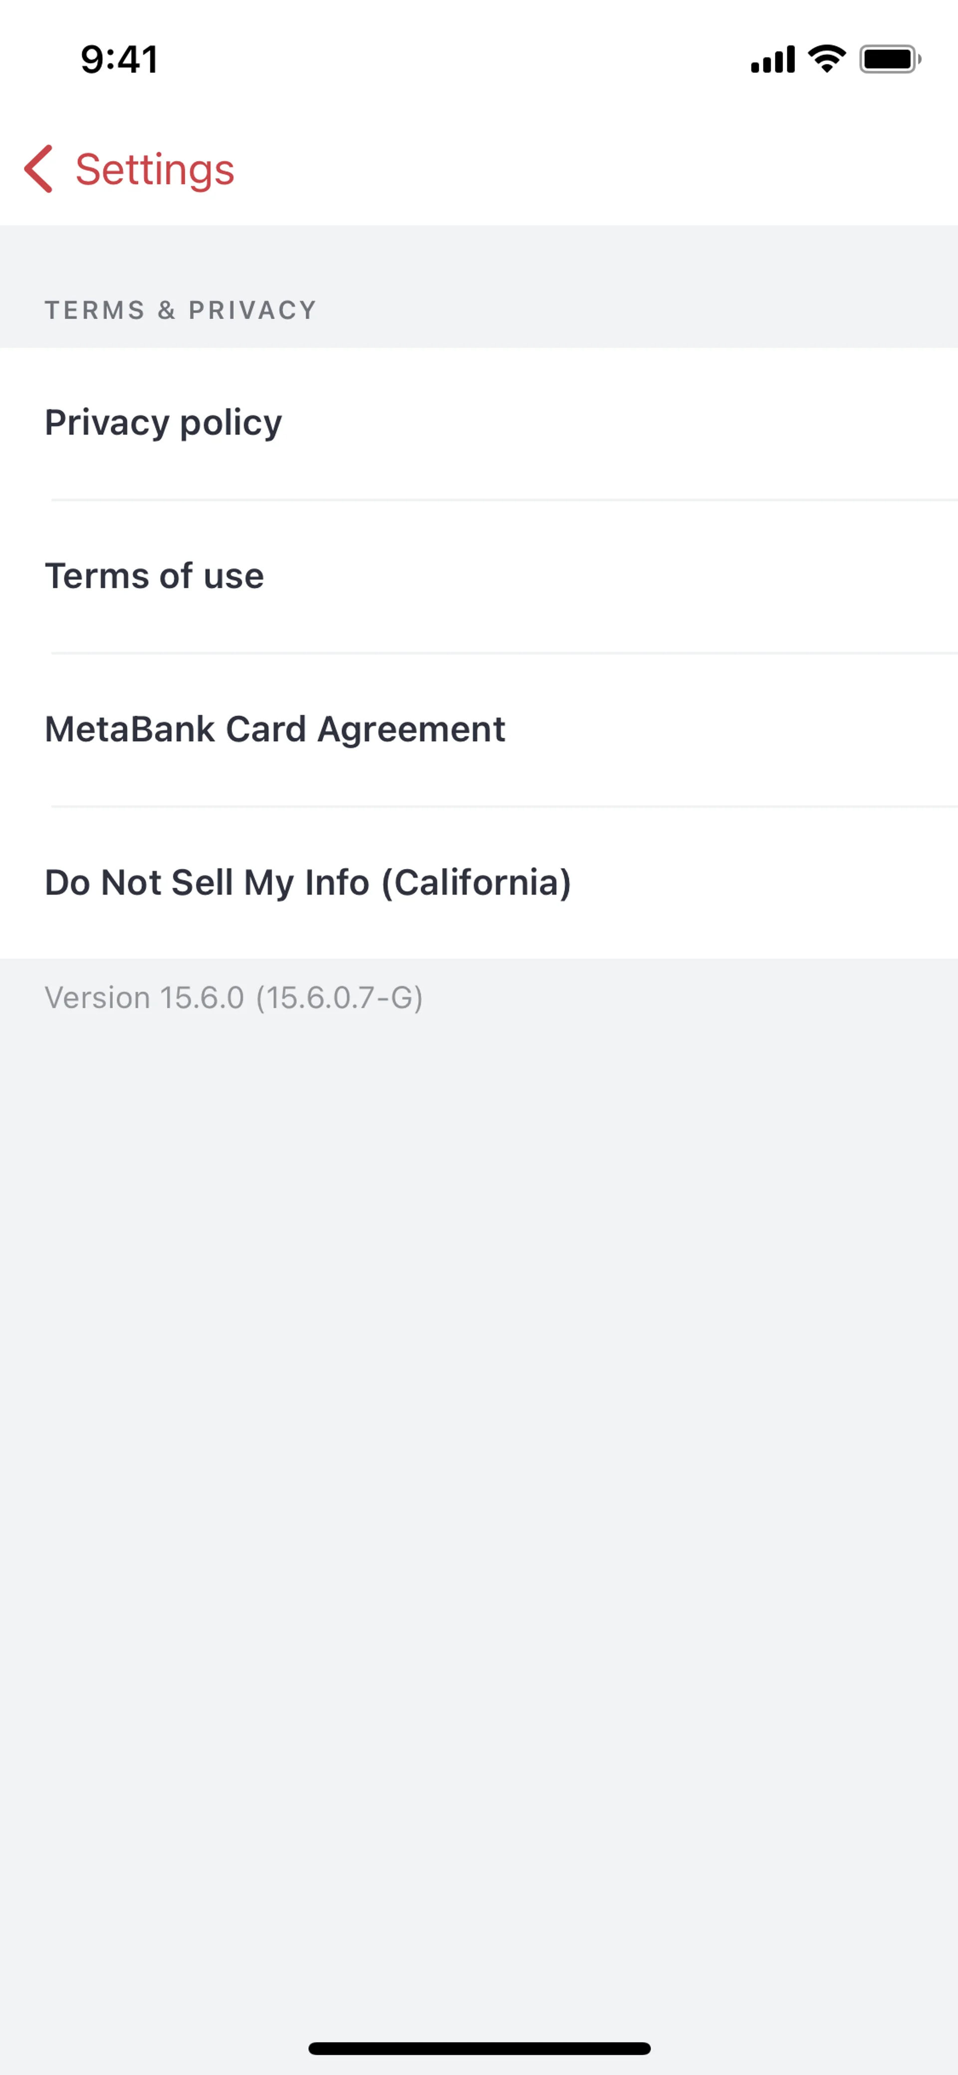Tap the word "MetaBank" in card agreement row

tap(130, 729)
